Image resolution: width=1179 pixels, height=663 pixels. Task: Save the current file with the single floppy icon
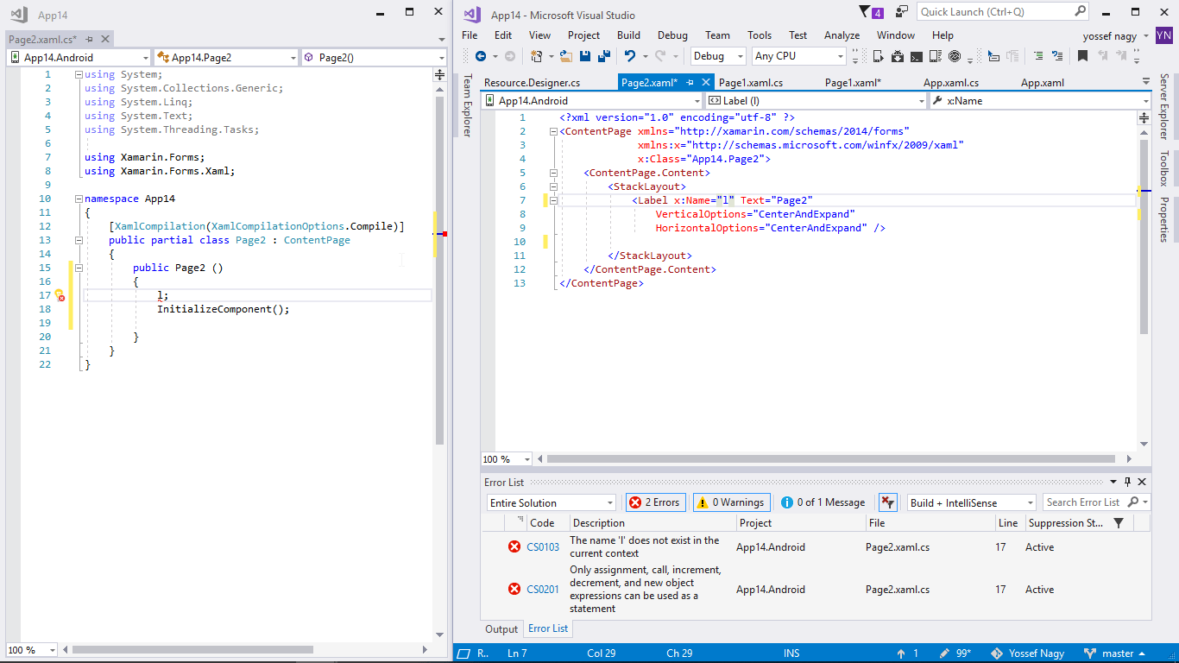point(585,56)
